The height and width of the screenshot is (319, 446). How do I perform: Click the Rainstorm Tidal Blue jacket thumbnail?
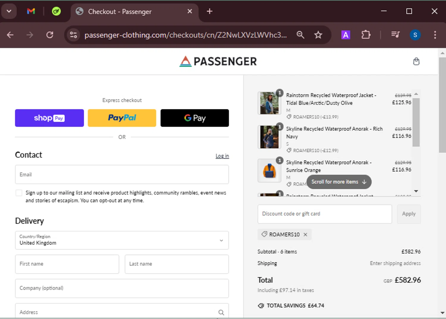tap(269, 103)
